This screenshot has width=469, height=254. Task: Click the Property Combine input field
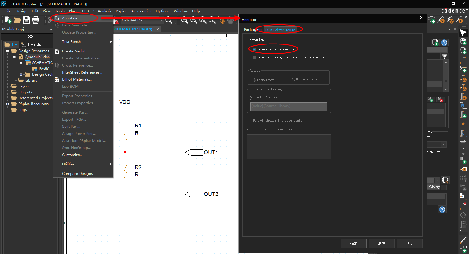coord(289,107)
